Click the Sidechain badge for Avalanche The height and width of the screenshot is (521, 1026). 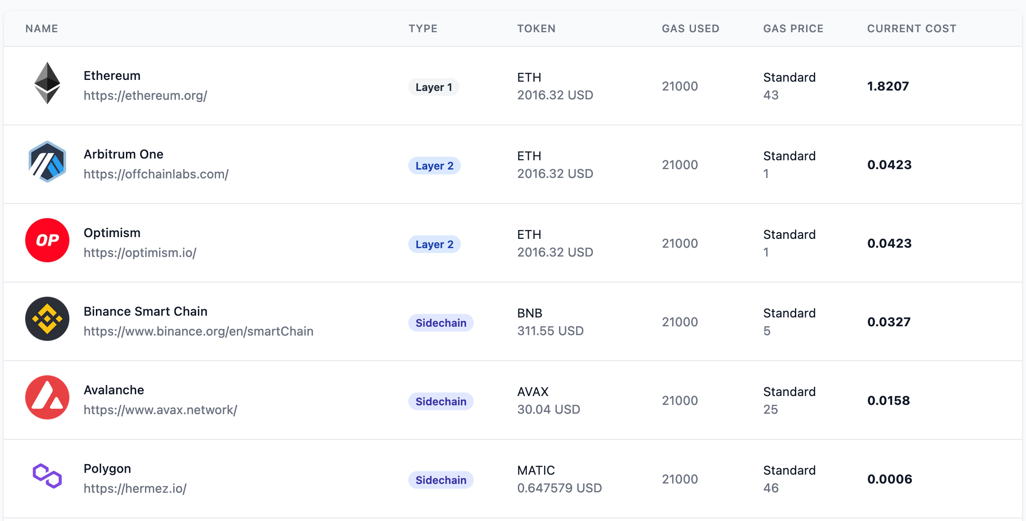(441, 401)
